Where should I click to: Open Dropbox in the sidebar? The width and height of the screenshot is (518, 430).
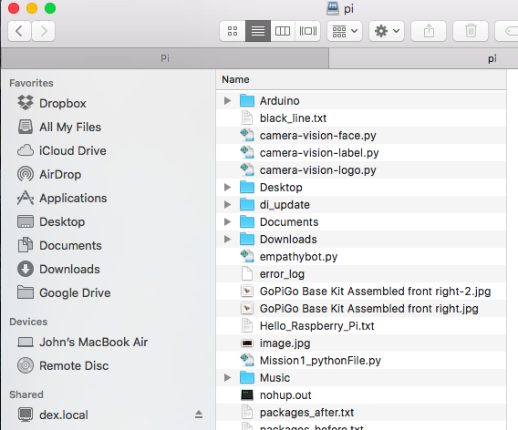pyautogui.click(x=62, y=103)
